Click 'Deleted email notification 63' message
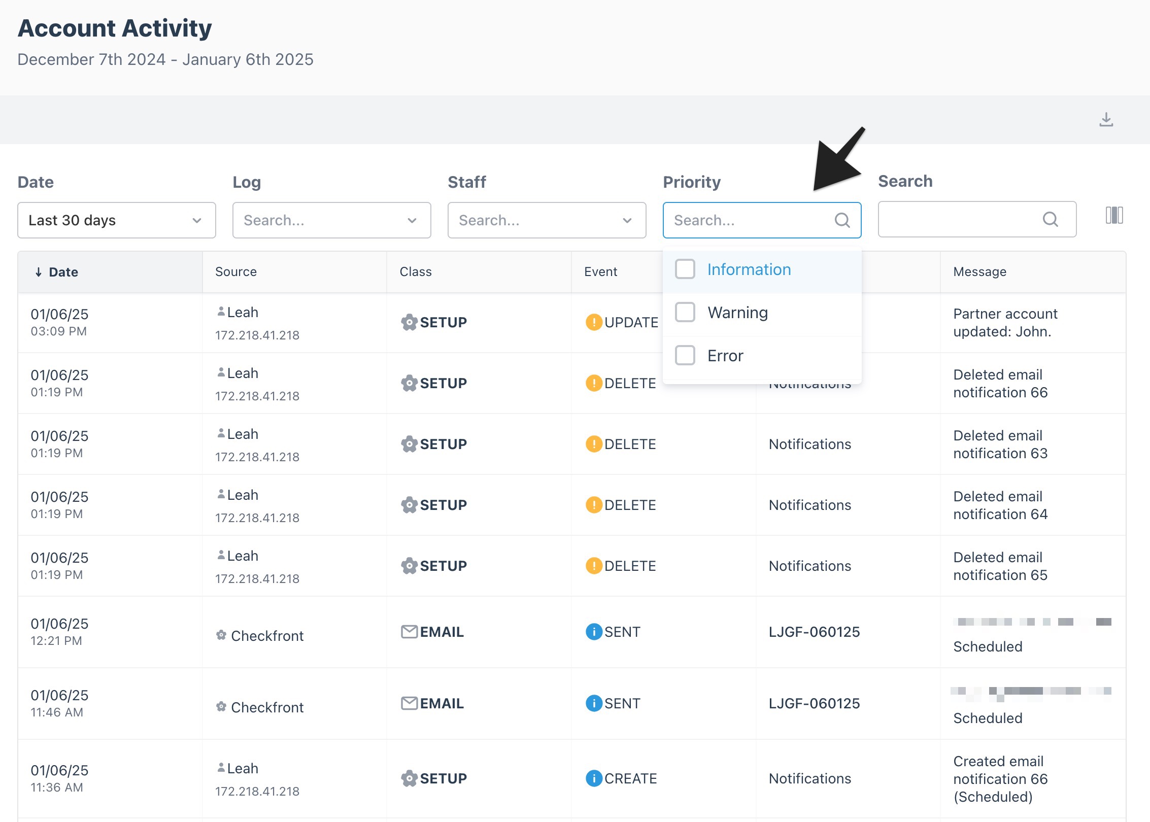Viewport: 1150px width, 822px height. click(1000, 444)
